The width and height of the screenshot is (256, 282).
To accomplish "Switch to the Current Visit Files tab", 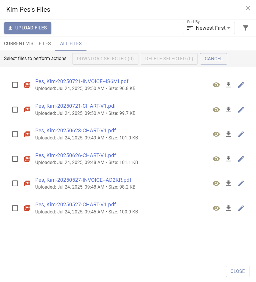I will (27, 43).
